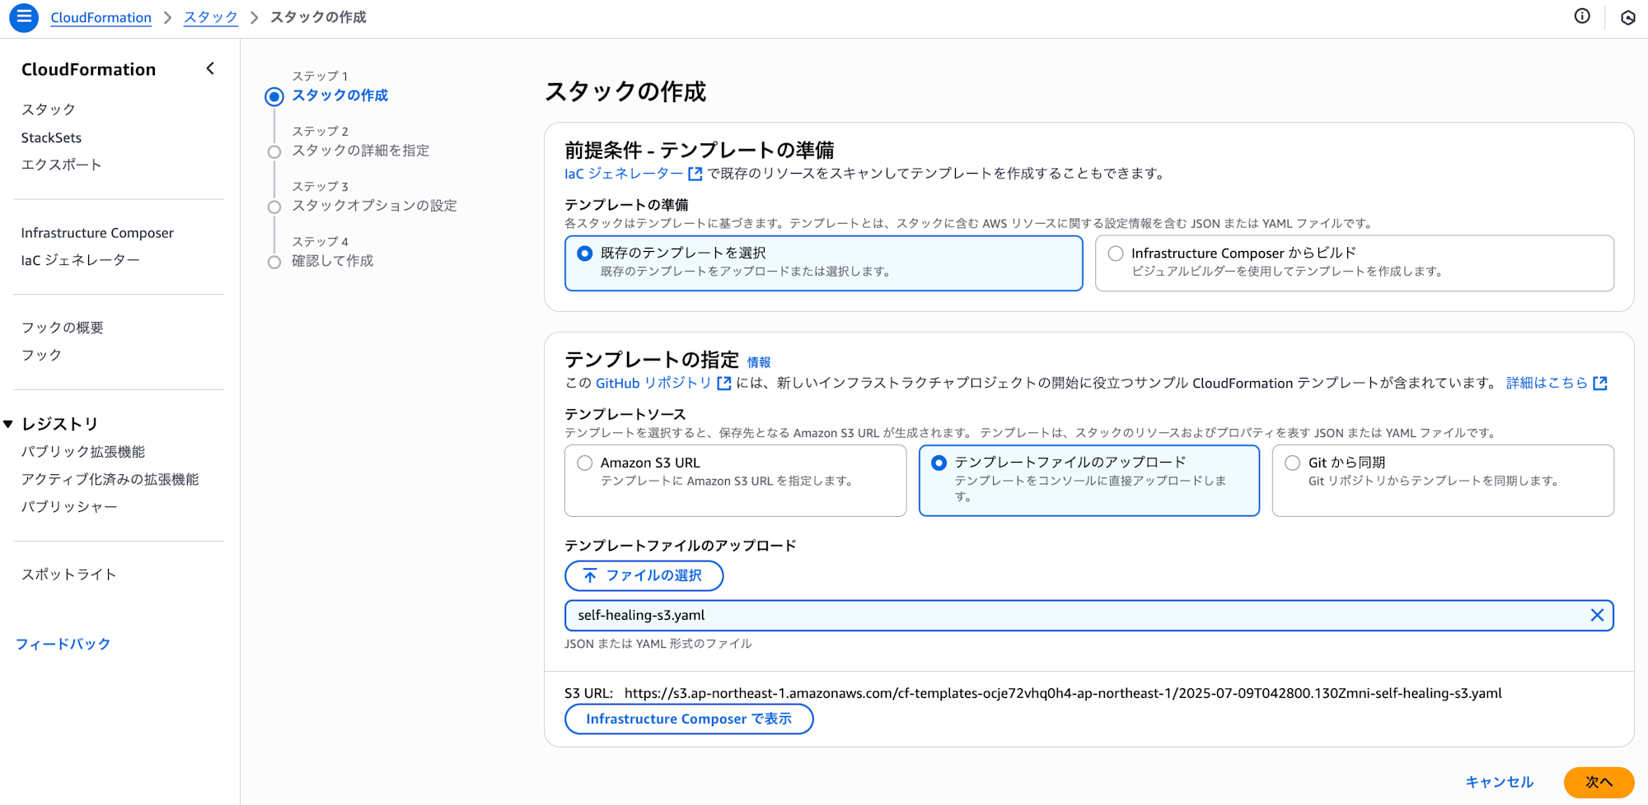Open IaC ジェネレーター external link icon
Screen dimensions: 1648x805
[695, 174]
